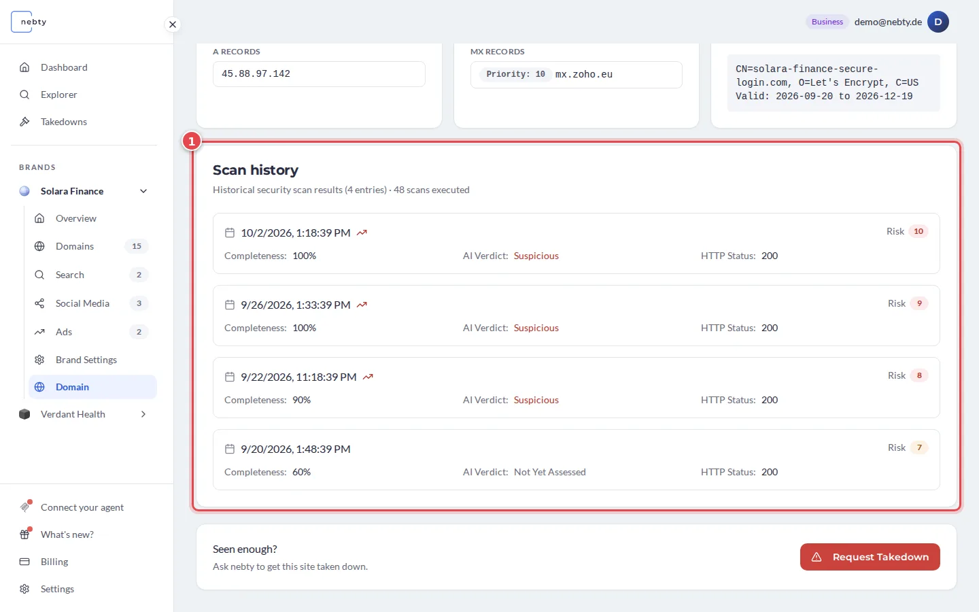Click the Explorer magnifier icon

click(24, 95)
